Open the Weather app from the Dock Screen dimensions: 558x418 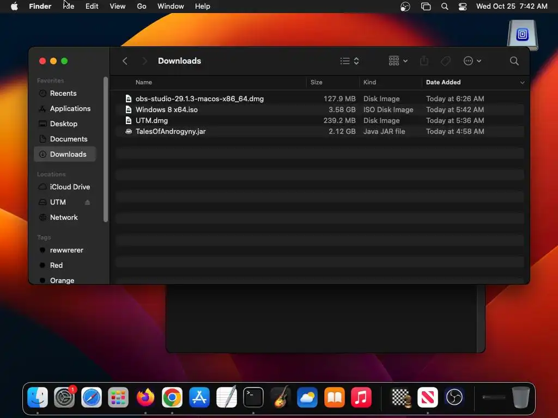pyautogui.click(x=307, y=397)
